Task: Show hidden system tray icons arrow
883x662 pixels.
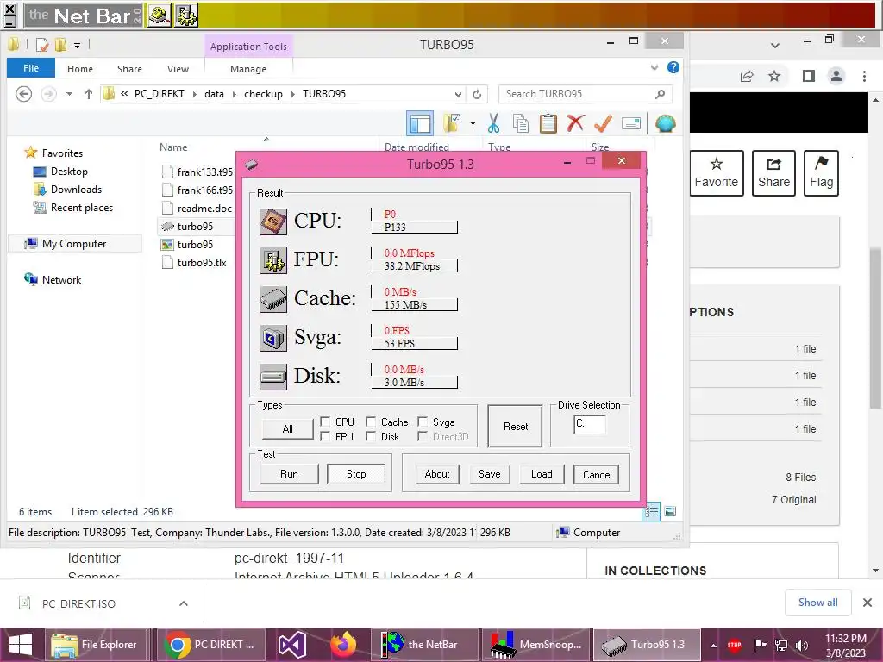Action: tap(713, 645)
